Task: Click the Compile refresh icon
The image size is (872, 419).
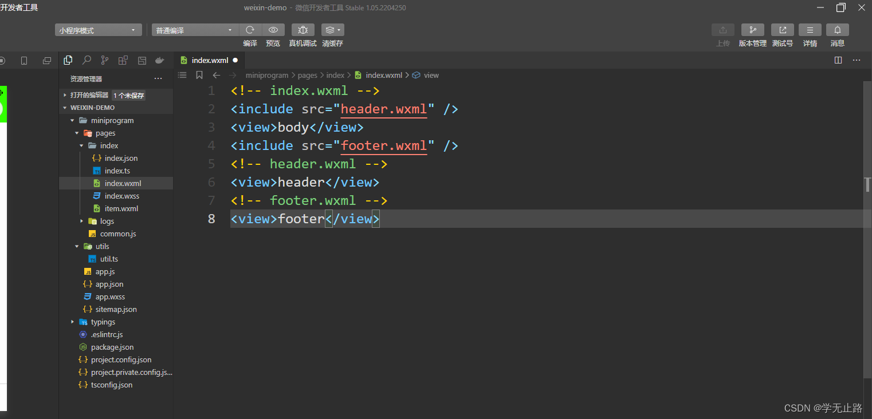Action: [250, 30]
